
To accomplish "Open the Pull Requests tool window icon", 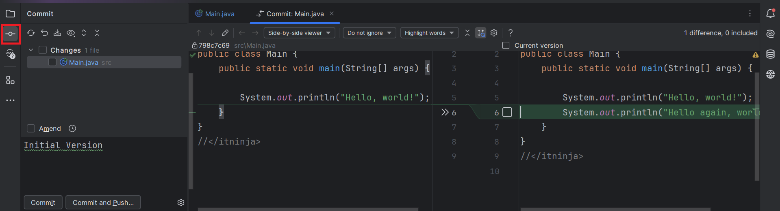I will pyautogui.click(x=11, y=55).
